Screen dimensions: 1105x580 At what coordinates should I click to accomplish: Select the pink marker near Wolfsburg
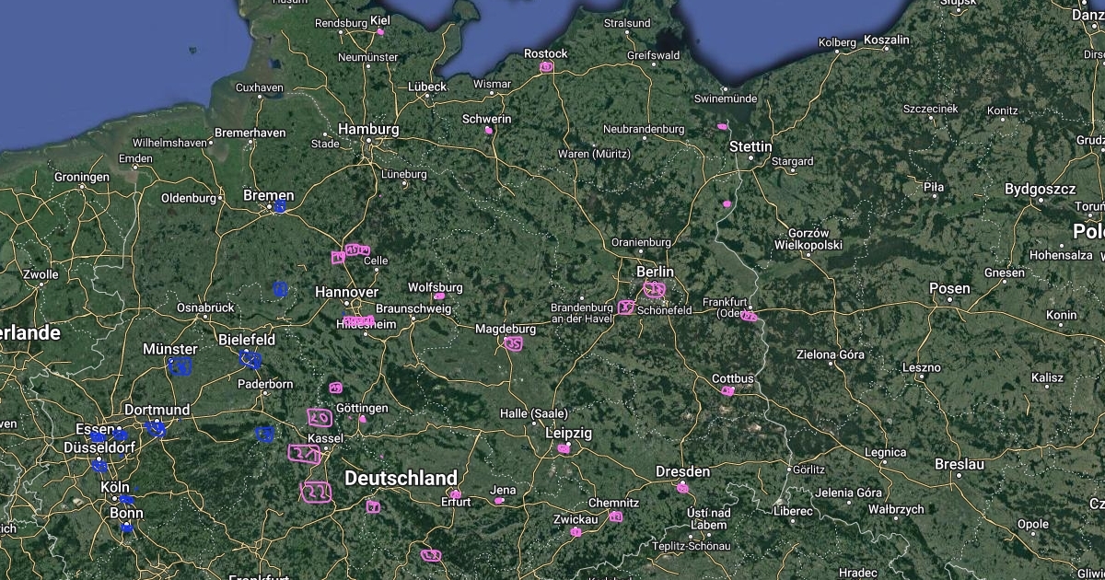pyautogui.click(x=439, y=296)
